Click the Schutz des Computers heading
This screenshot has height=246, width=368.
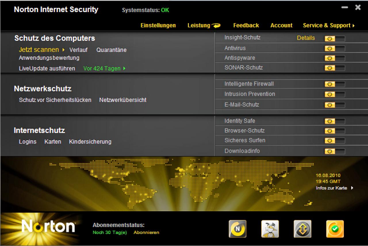coord(55,38)
